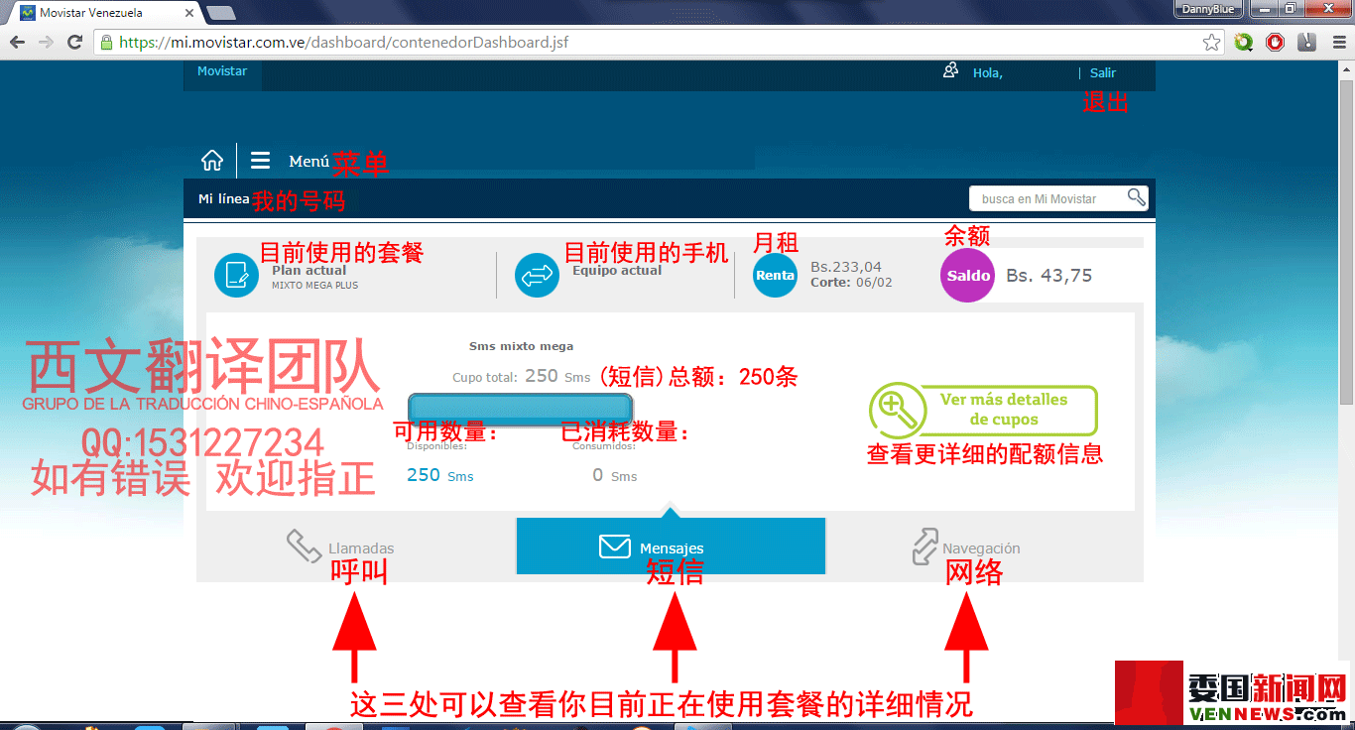The image size is (1355, 730).
Task: Go to the Movistar home page icon
Action: [x=212, y=161]
